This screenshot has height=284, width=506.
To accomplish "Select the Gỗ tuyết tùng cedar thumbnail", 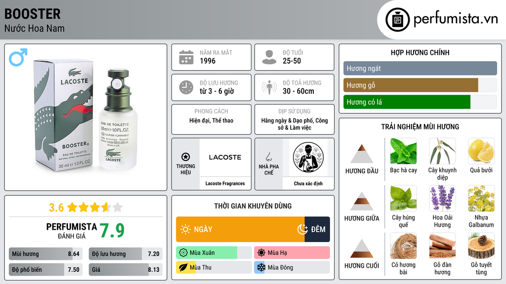I will pyautogui.click(x=481, y=246).
